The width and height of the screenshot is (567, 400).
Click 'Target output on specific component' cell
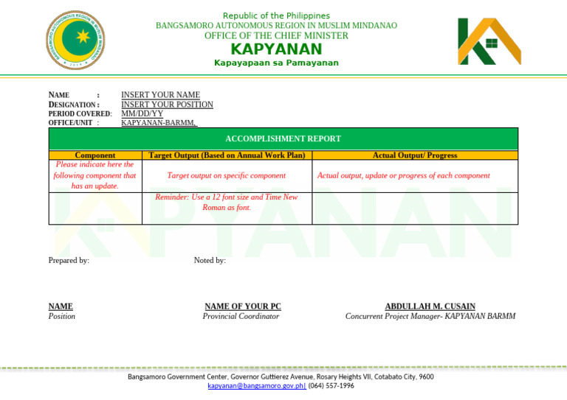[227, 175]
